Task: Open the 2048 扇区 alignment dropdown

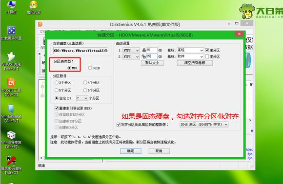Action: point(204,125)
